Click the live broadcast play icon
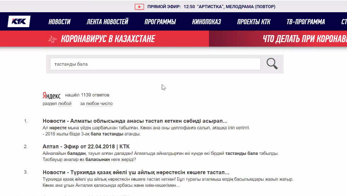The width and height of the screenshot is (347, 196). [x=139, y=6]
